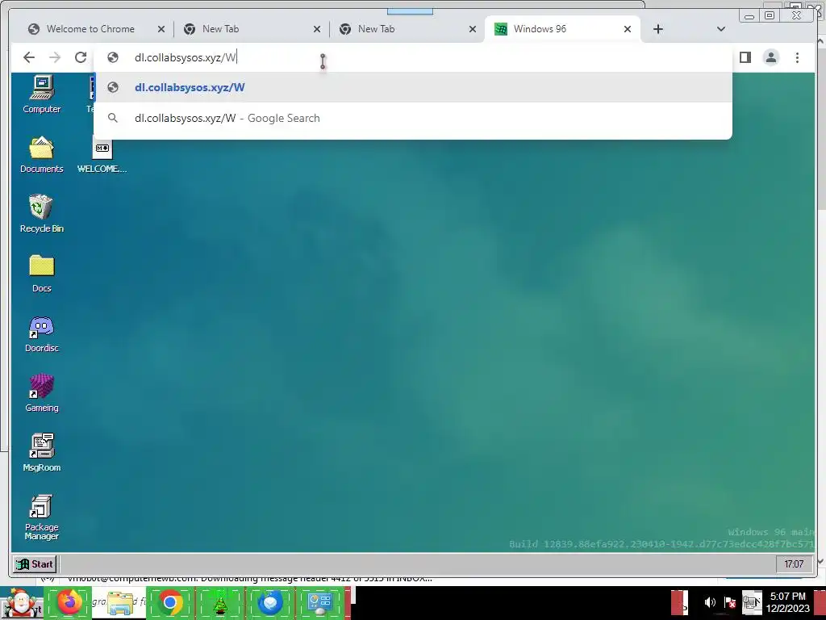
Task: Click the 17:07 clock in Windows 96 taskbar
Action: click(x=794, y=564)
